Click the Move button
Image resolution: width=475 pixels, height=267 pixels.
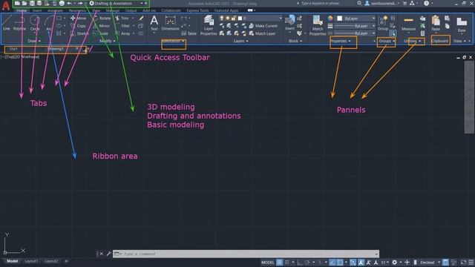tap(78, 19)
